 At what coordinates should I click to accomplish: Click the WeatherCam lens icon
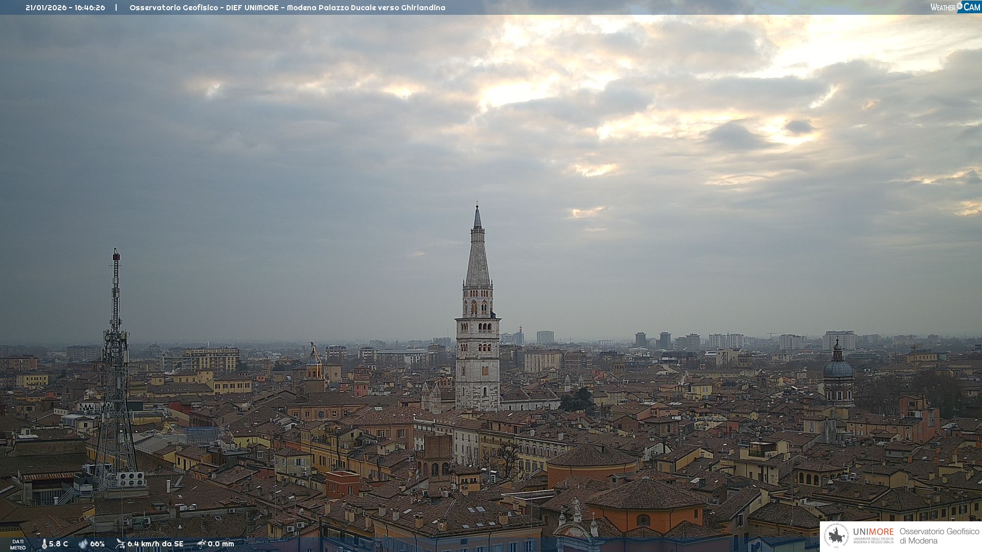point(959,5)
